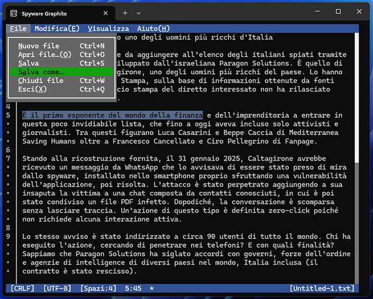Screen dimensions: 373x299
Task: Minimize the terminal window
Action: coord(317,12)
